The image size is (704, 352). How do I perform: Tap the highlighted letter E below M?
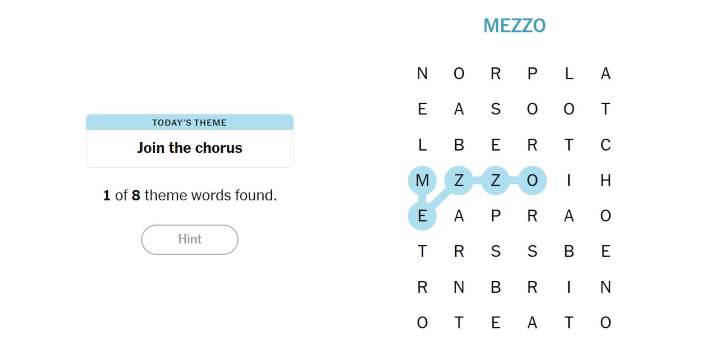coord(422,216)
